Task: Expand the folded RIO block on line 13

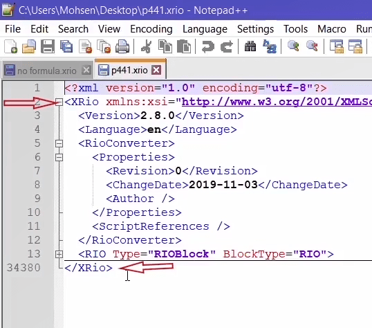Action: tap(59, 254)
